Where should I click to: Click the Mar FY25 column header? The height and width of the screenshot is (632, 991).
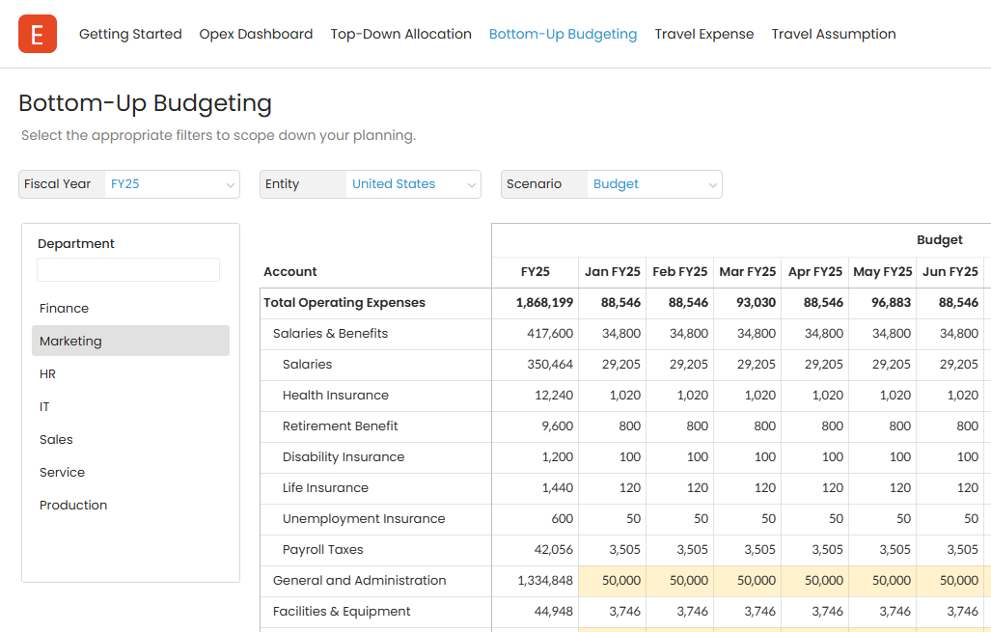point(747,272)
